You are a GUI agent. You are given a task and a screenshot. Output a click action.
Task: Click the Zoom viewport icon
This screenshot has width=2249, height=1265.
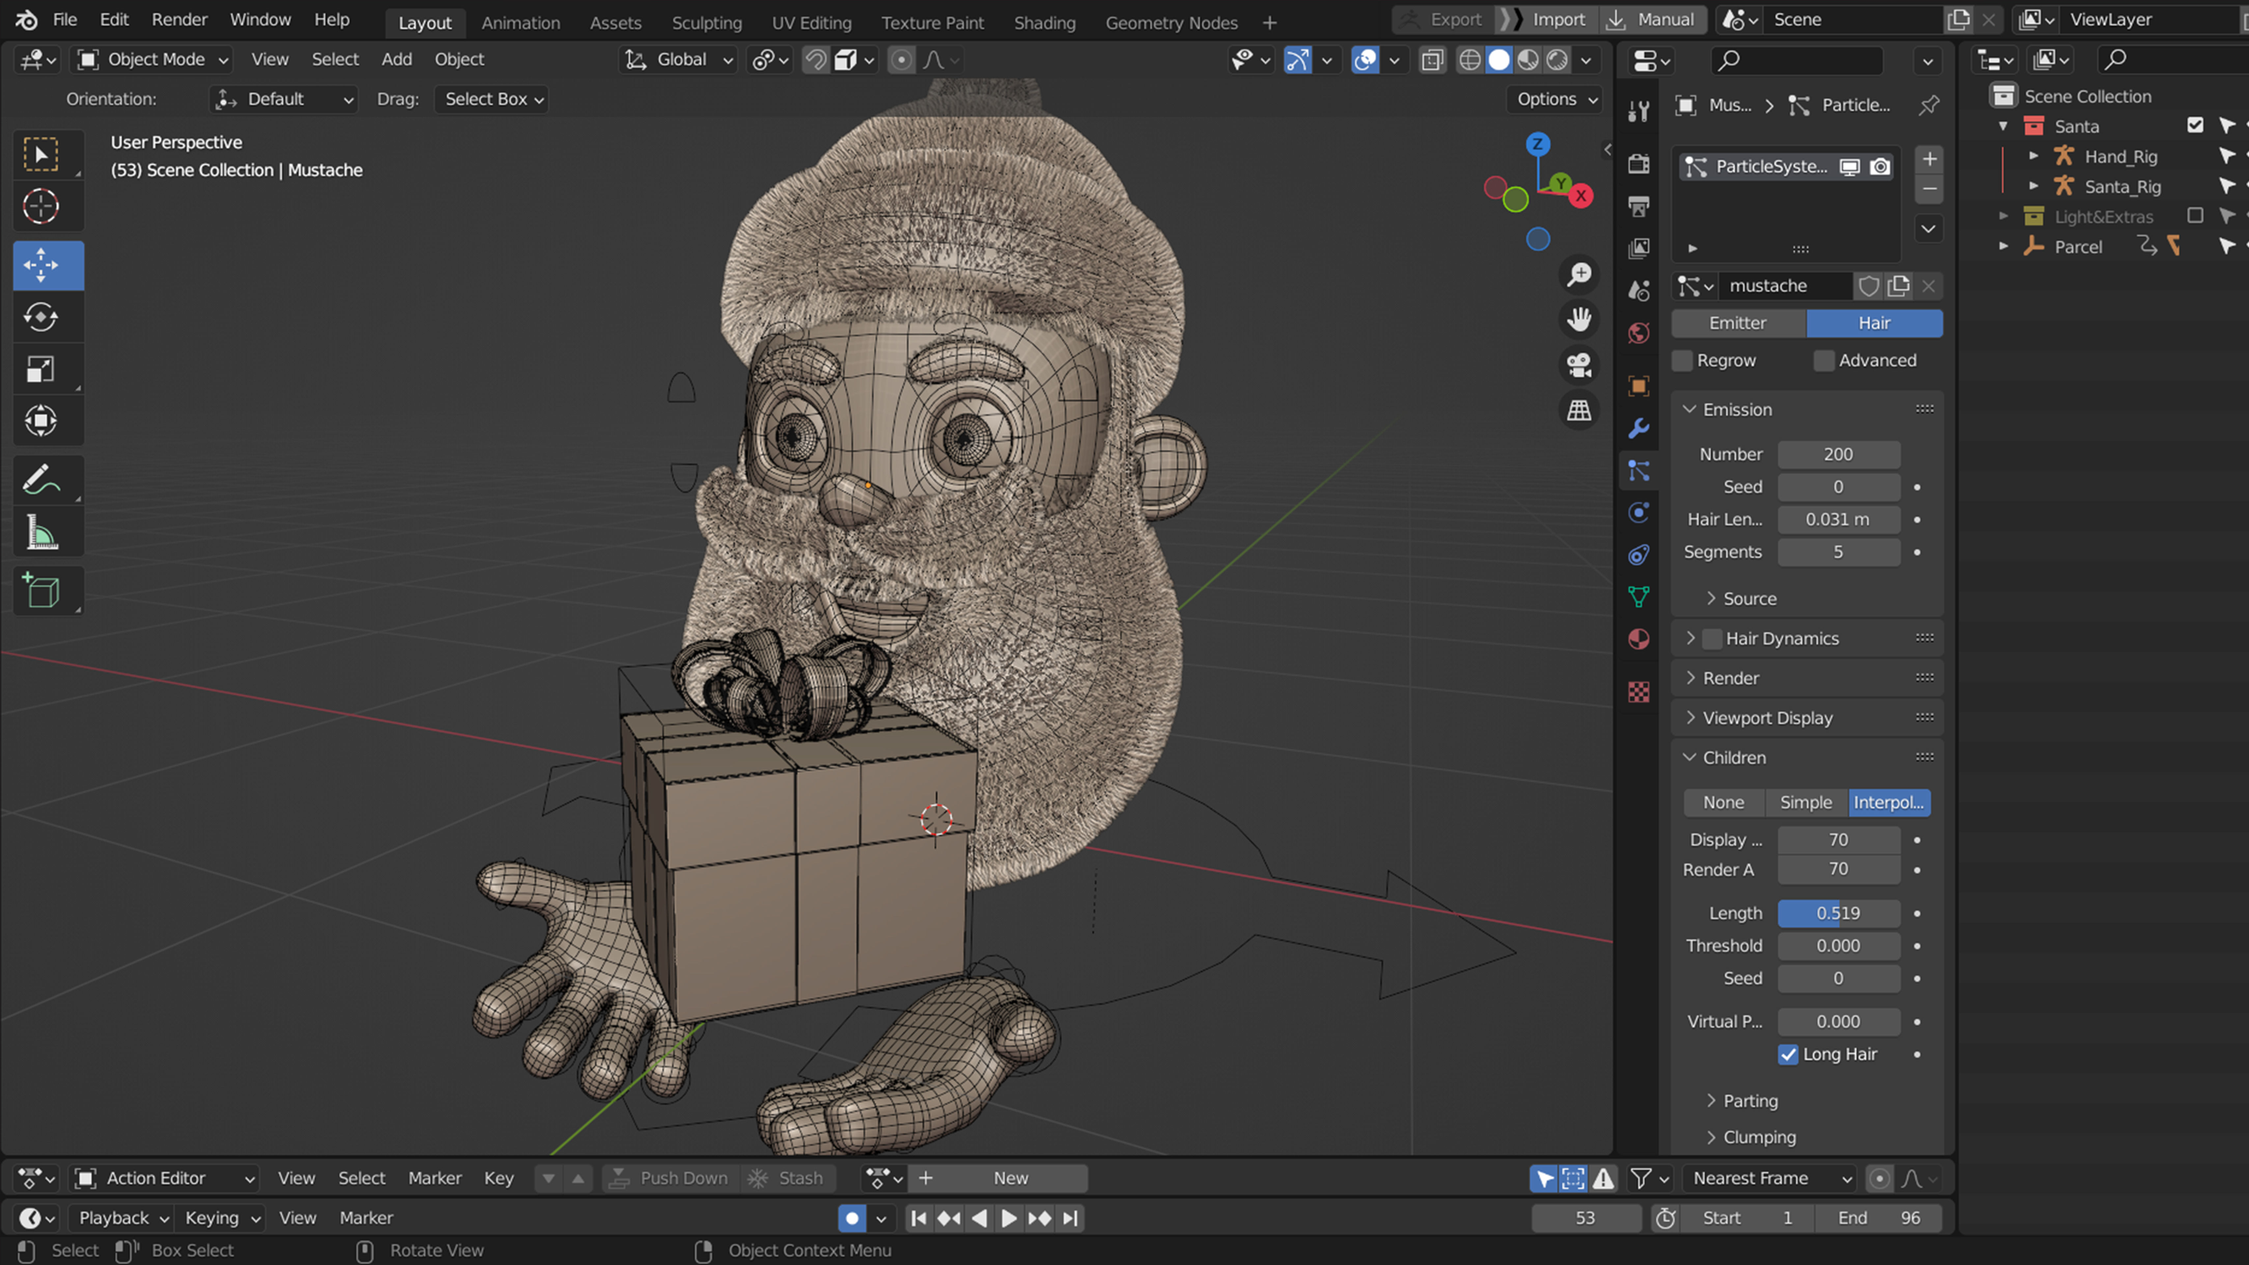[x=1579, y=275]
